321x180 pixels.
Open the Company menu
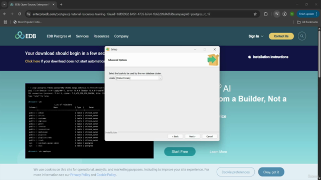[121, 36]
